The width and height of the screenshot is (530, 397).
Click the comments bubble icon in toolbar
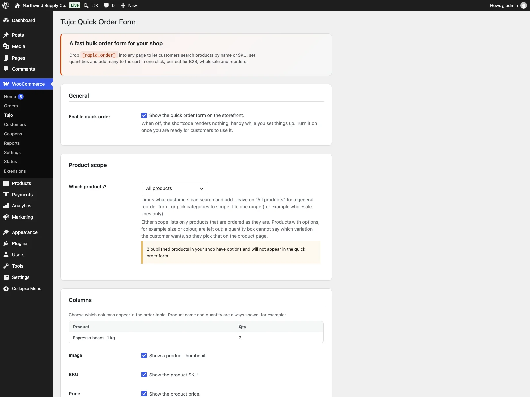click(106, 5)
